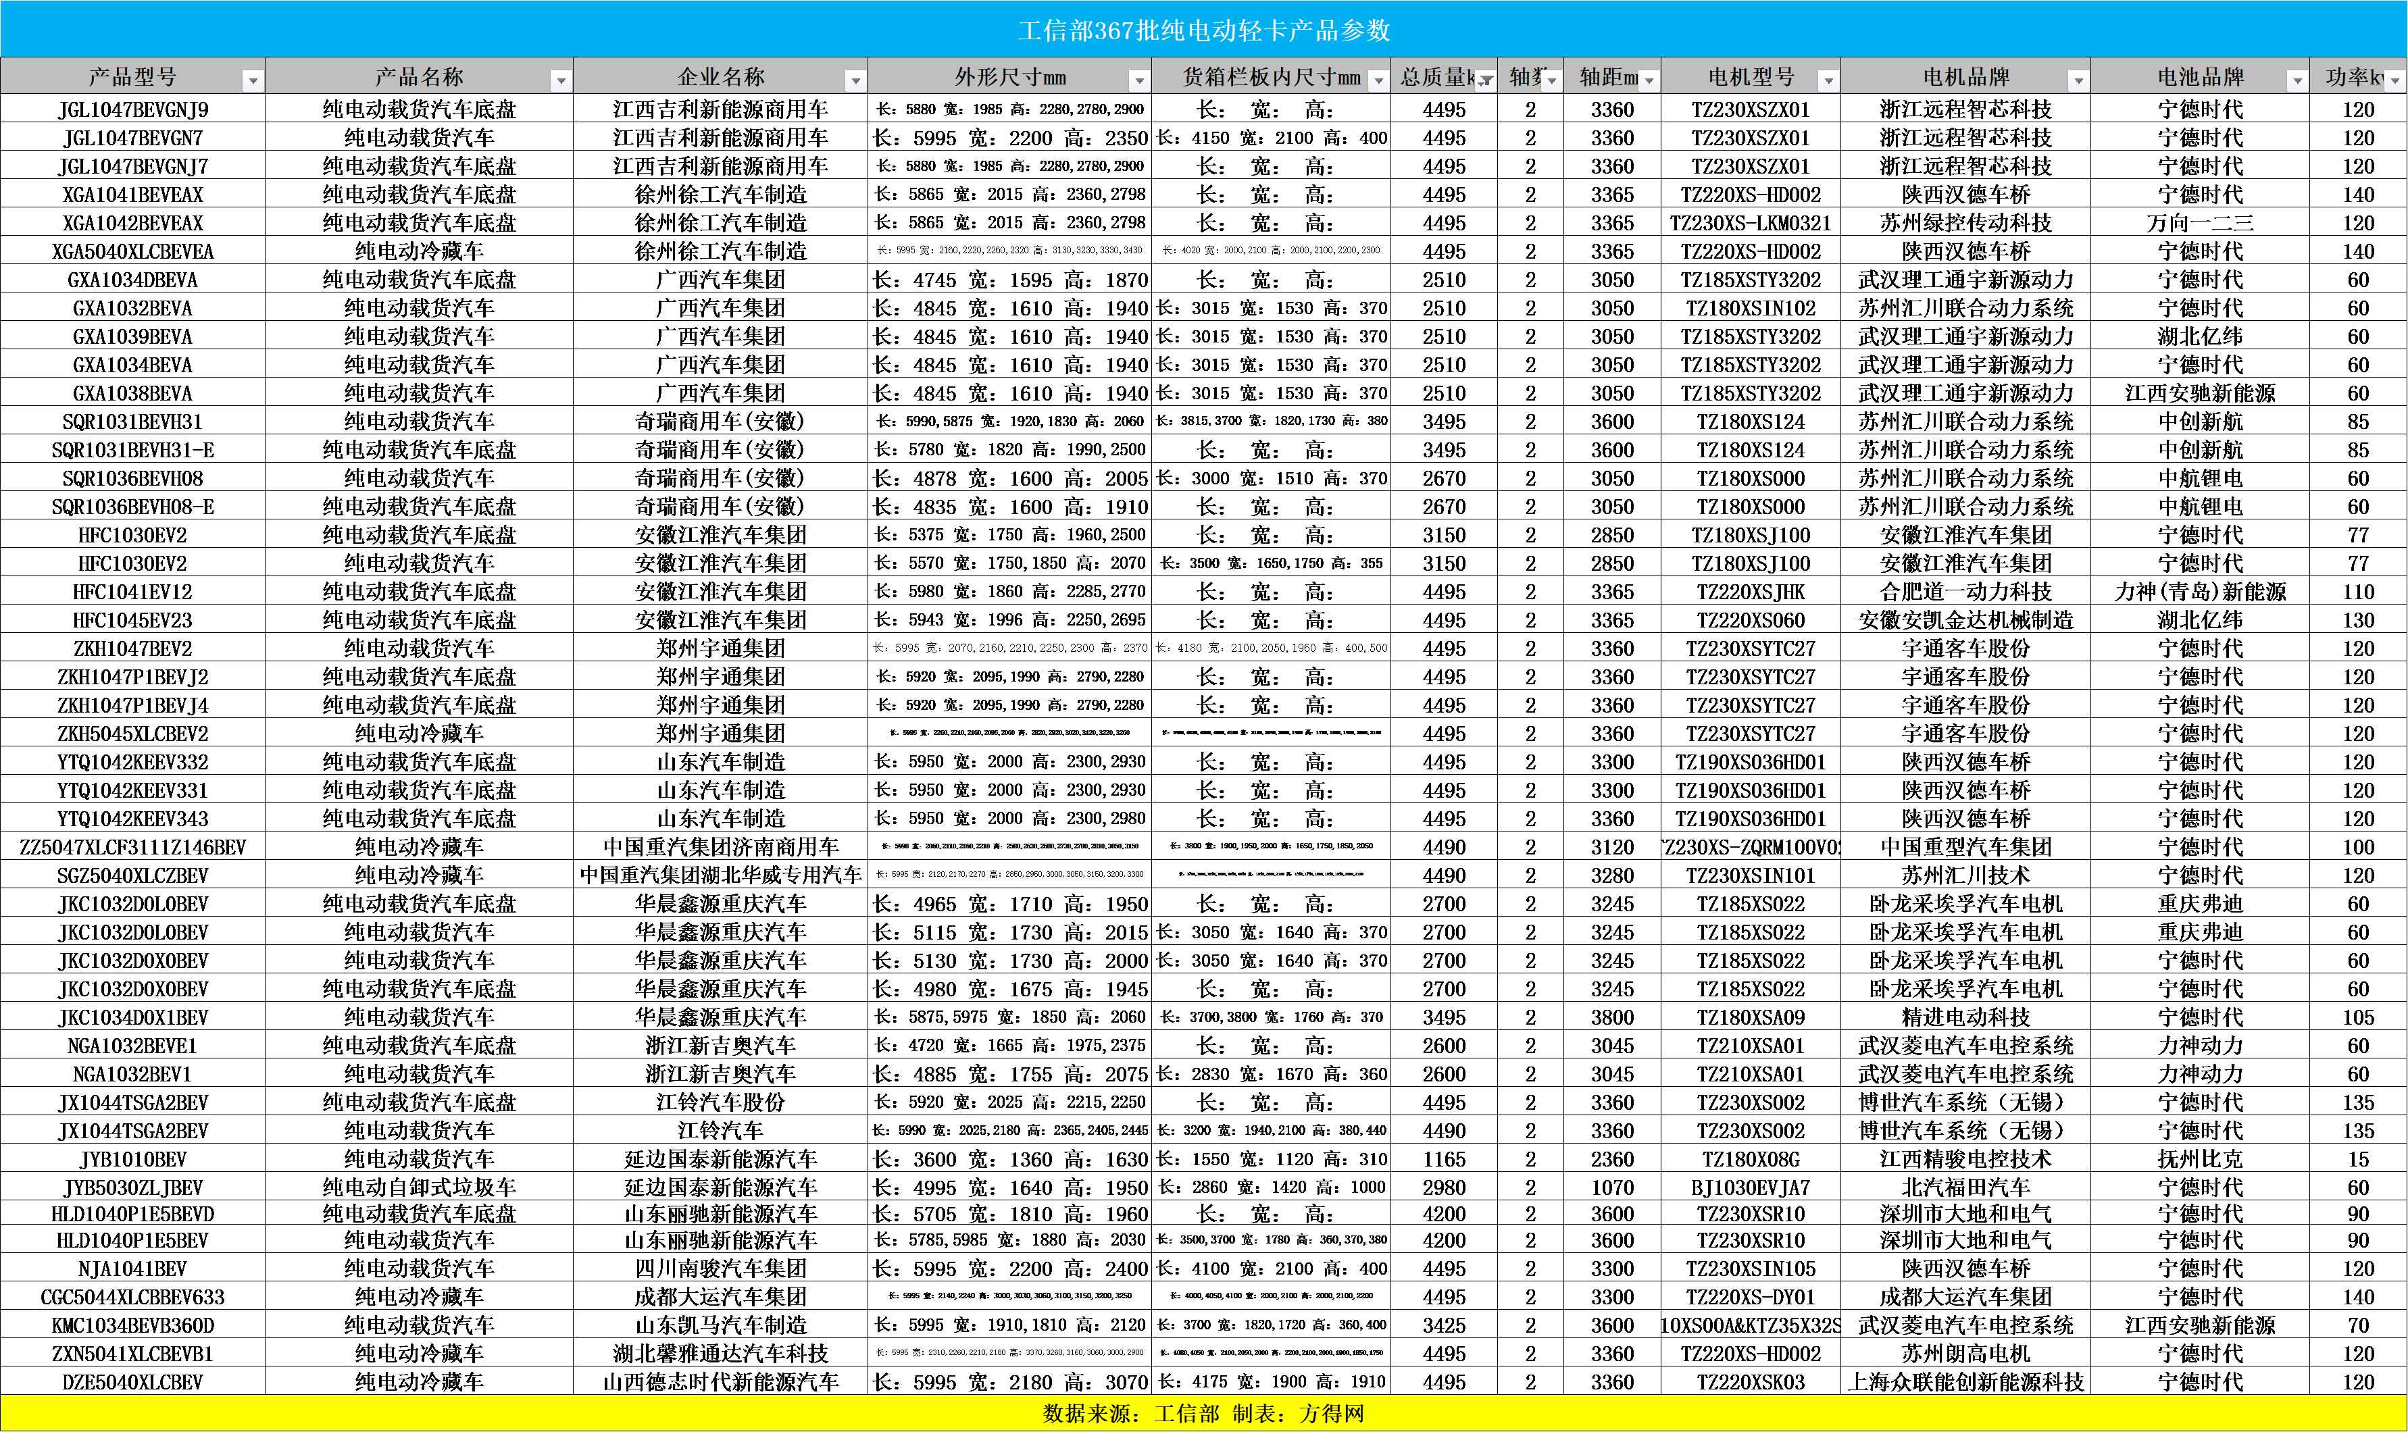Select cell DZE5040XLCBEV
The image size is (2408, 1432).
pos(133,1382)
